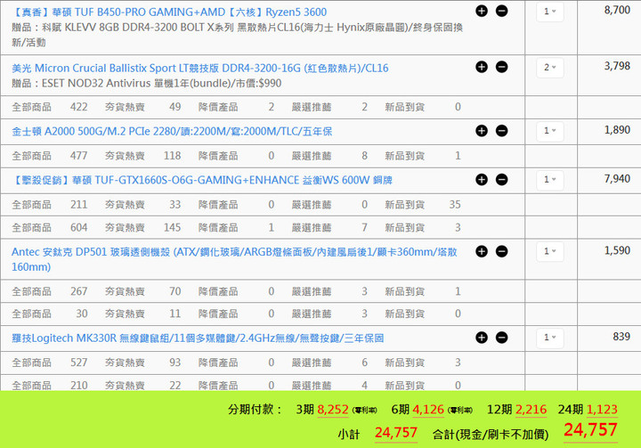Open quantity dropdown showing 2 for Micron Ballistix
The image size is (641, 448).
550,68
